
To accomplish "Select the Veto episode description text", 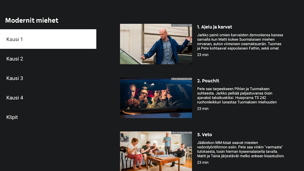I will coord(241,149).
